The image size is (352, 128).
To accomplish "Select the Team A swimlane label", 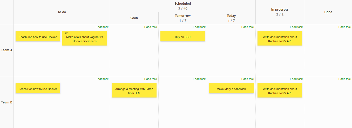I will (x=7, y=50).
